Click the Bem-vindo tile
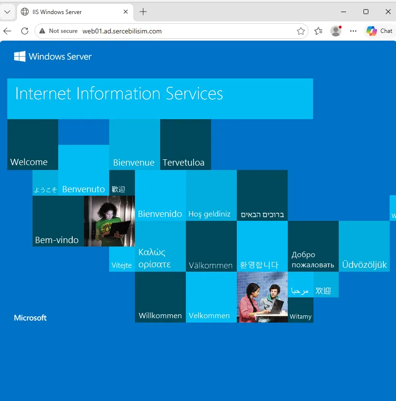The width and height of the screenshot is (396, 401). tap(58, 221)
